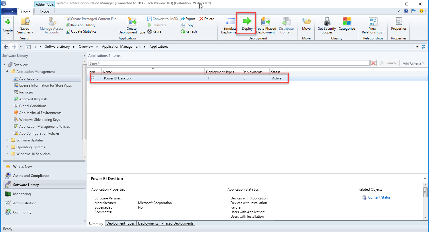429x232 pixels.
Task: Open Revision History
Action: coord(81,25)
